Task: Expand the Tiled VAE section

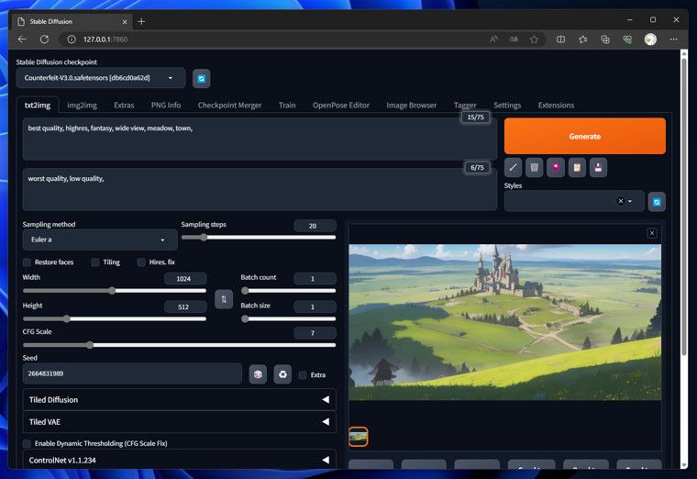Action: click(179, 421)
